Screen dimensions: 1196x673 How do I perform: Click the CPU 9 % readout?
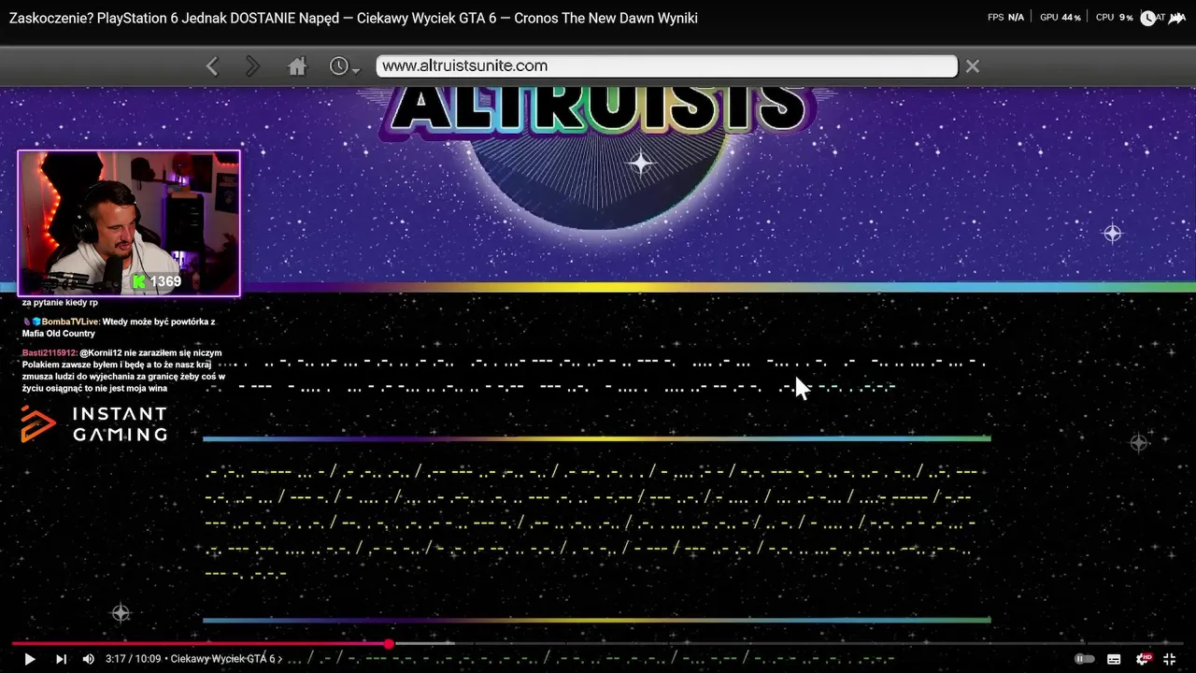[1114, 18]
